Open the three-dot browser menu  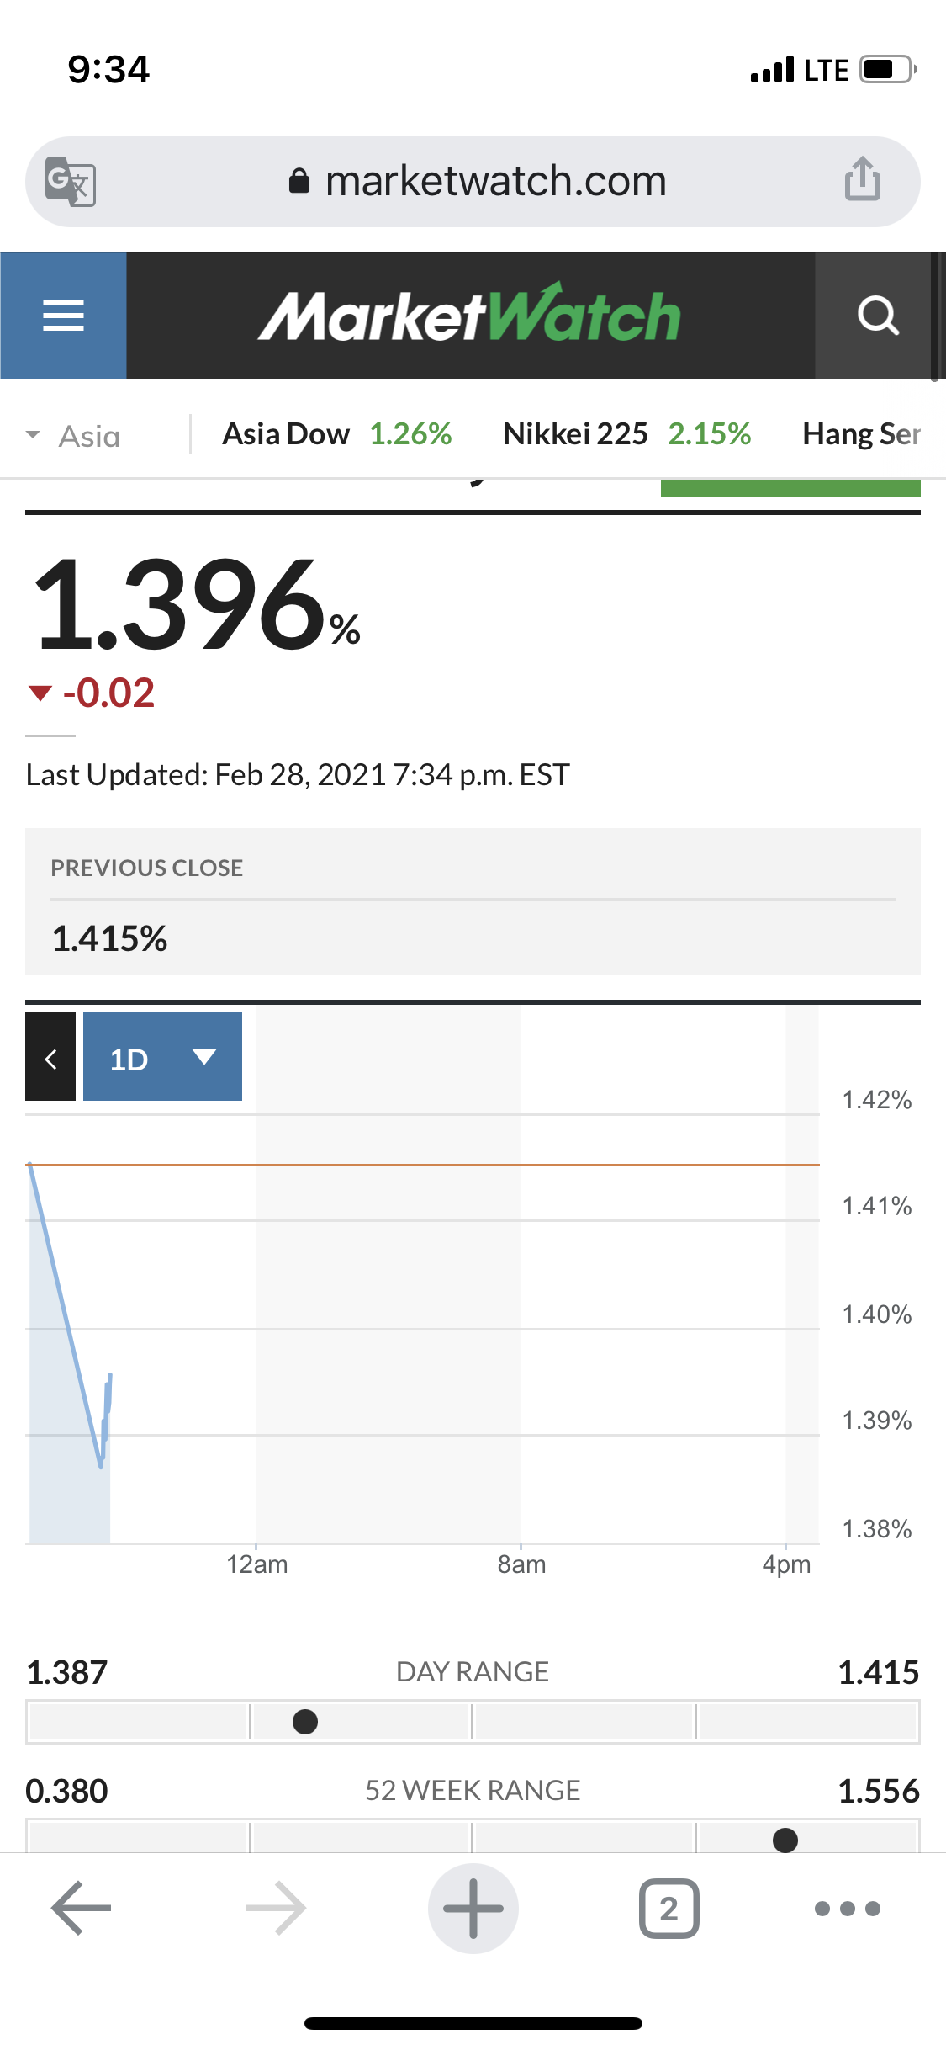[847, 1908]
